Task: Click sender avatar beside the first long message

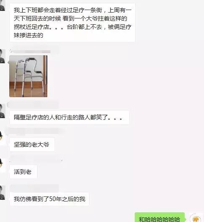Action: tap(3, 5)
